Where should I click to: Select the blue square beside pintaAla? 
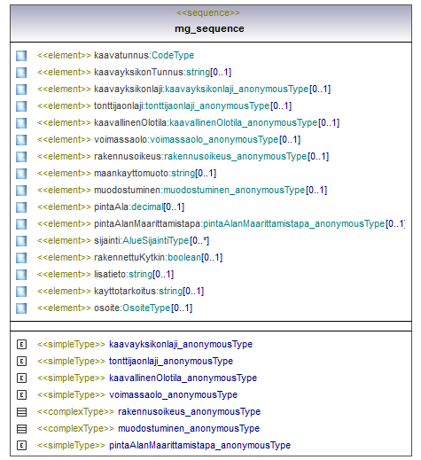21,207
